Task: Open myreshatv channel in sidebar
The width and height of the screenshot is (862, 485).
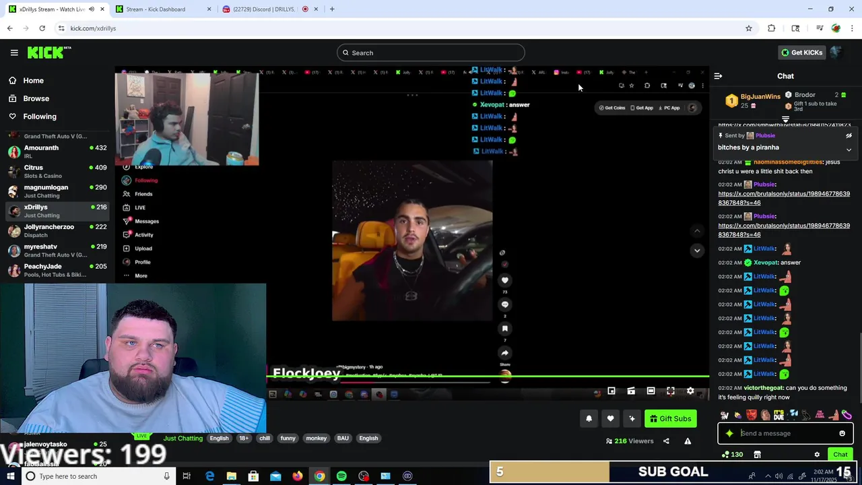Action: click(57, 251)
